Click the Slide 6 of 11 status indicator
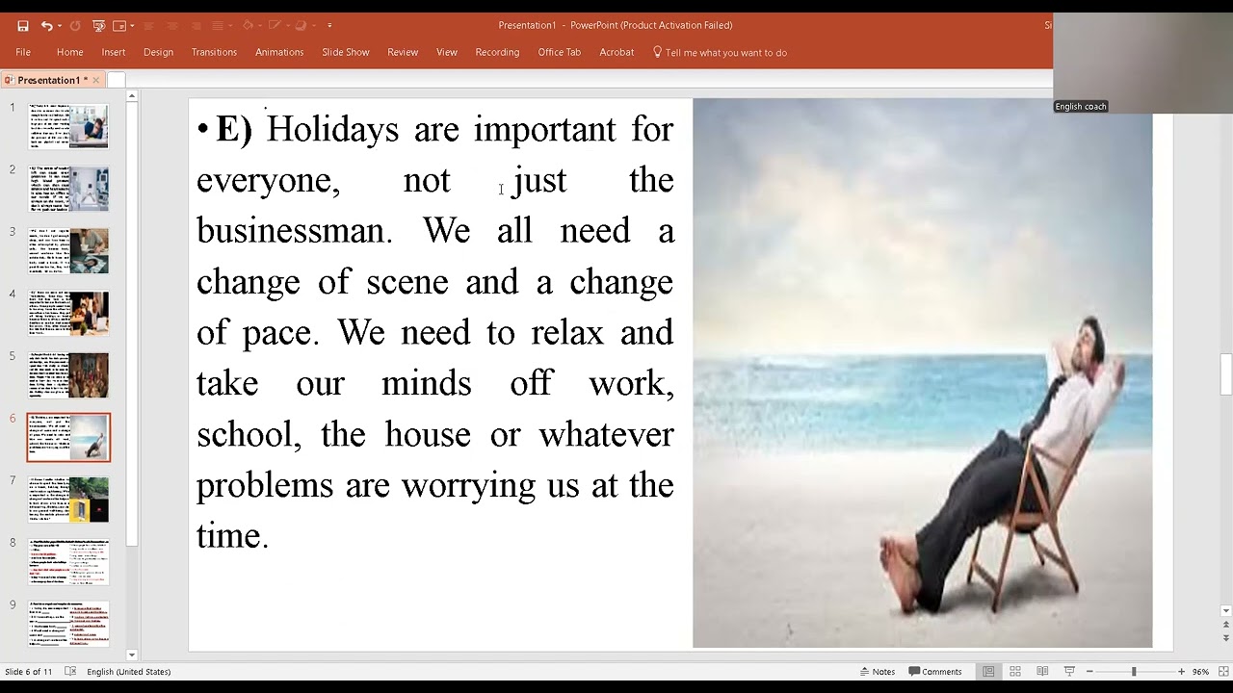Image resolution: width=1233 pixels, height=693 pixels. (29, 672)
